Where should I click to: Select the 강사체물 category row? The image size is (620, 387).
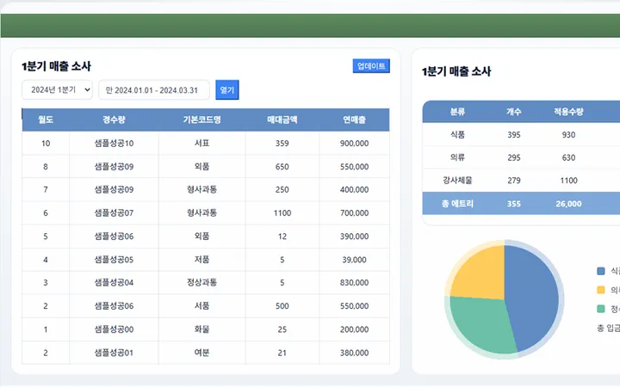click(521, 181)
